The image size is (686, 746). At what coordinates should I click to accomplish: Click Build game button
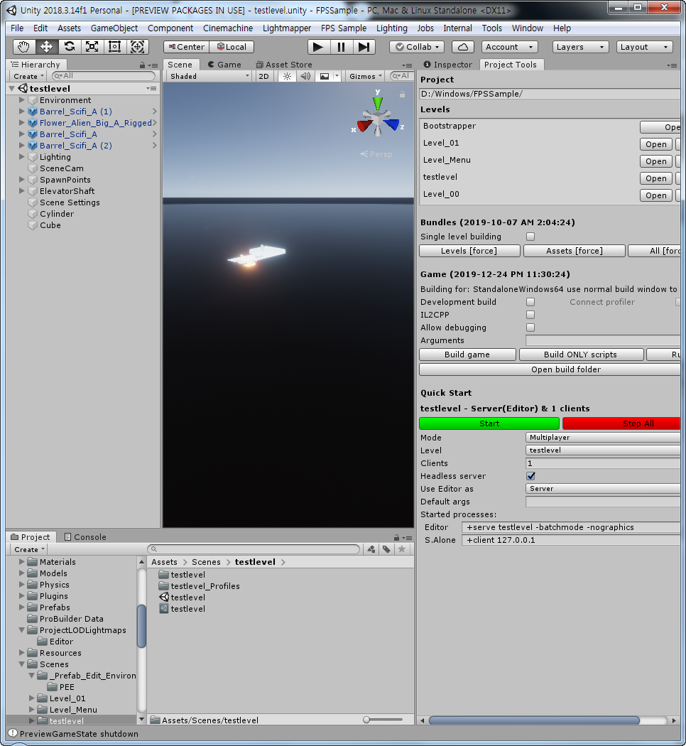click(467, 355)
